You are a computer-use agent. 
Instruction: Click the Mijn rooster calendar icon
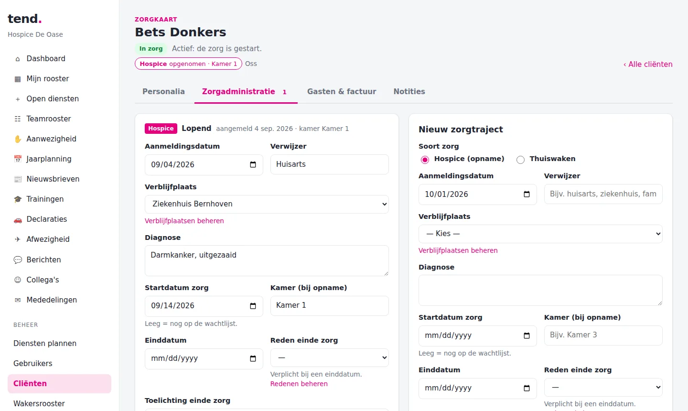tap(18, 79)
